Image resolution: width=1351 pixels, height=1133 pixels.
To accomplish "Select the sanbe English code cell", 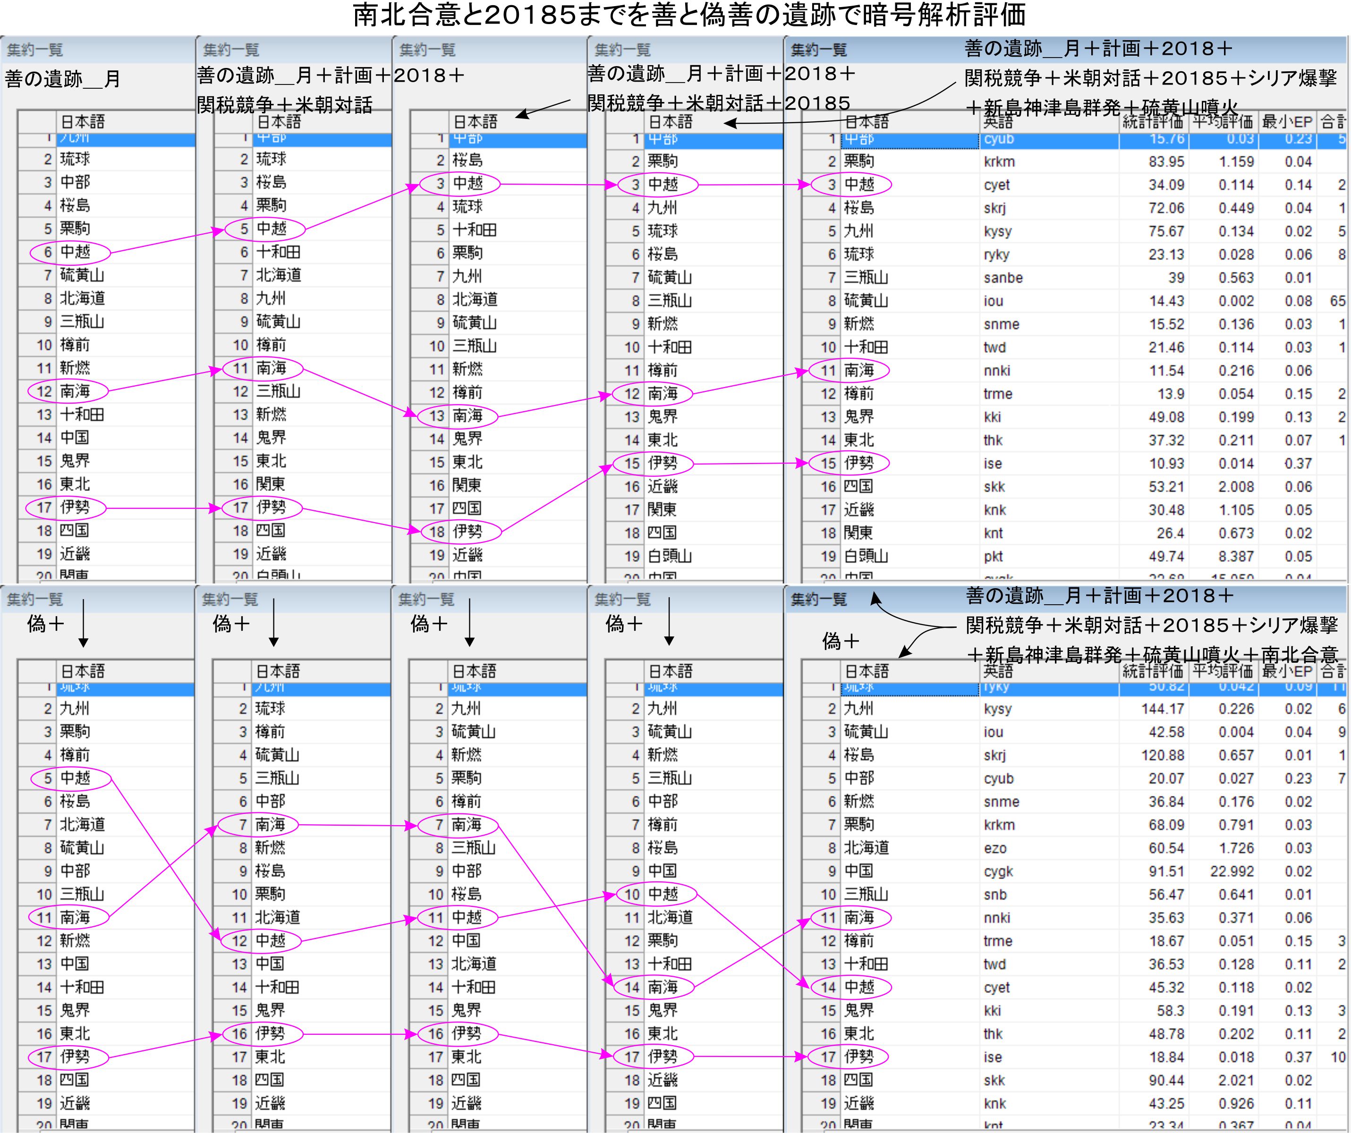I will [1003, 279].
